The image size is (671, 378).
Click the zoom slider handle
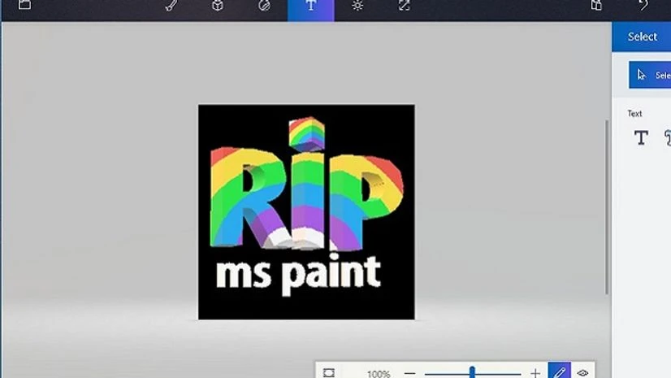pos(472,372)
